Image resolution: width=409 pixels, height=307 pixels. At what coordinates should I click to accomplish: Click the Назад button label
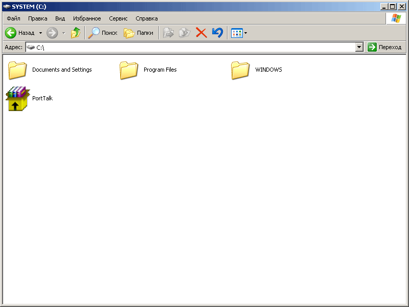pyautogui.click(x=27, y=33)
